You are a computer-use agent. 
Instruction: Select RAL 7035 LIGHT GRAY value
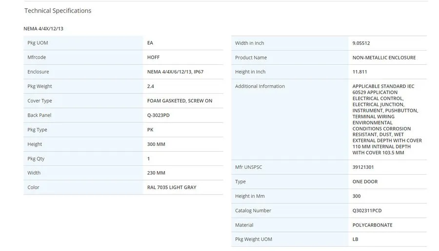point(172,187)
